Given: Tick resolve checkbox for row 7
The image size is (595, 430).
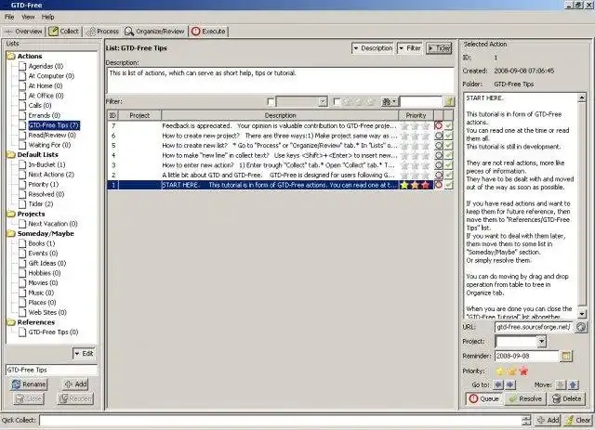Looking at the screenshot, I should tap(448, 125).
